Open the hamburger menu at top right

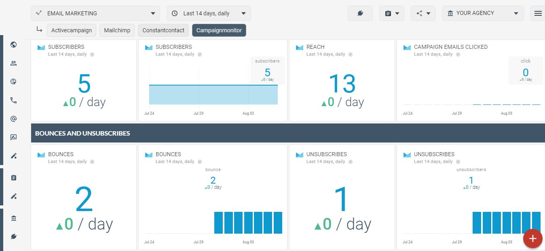pos(538,13)
